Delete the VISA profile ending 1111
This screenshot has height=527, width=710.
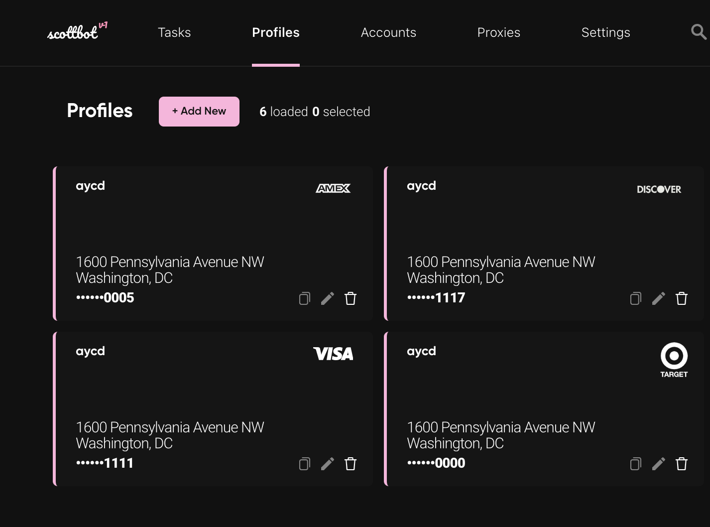[351, 463]
